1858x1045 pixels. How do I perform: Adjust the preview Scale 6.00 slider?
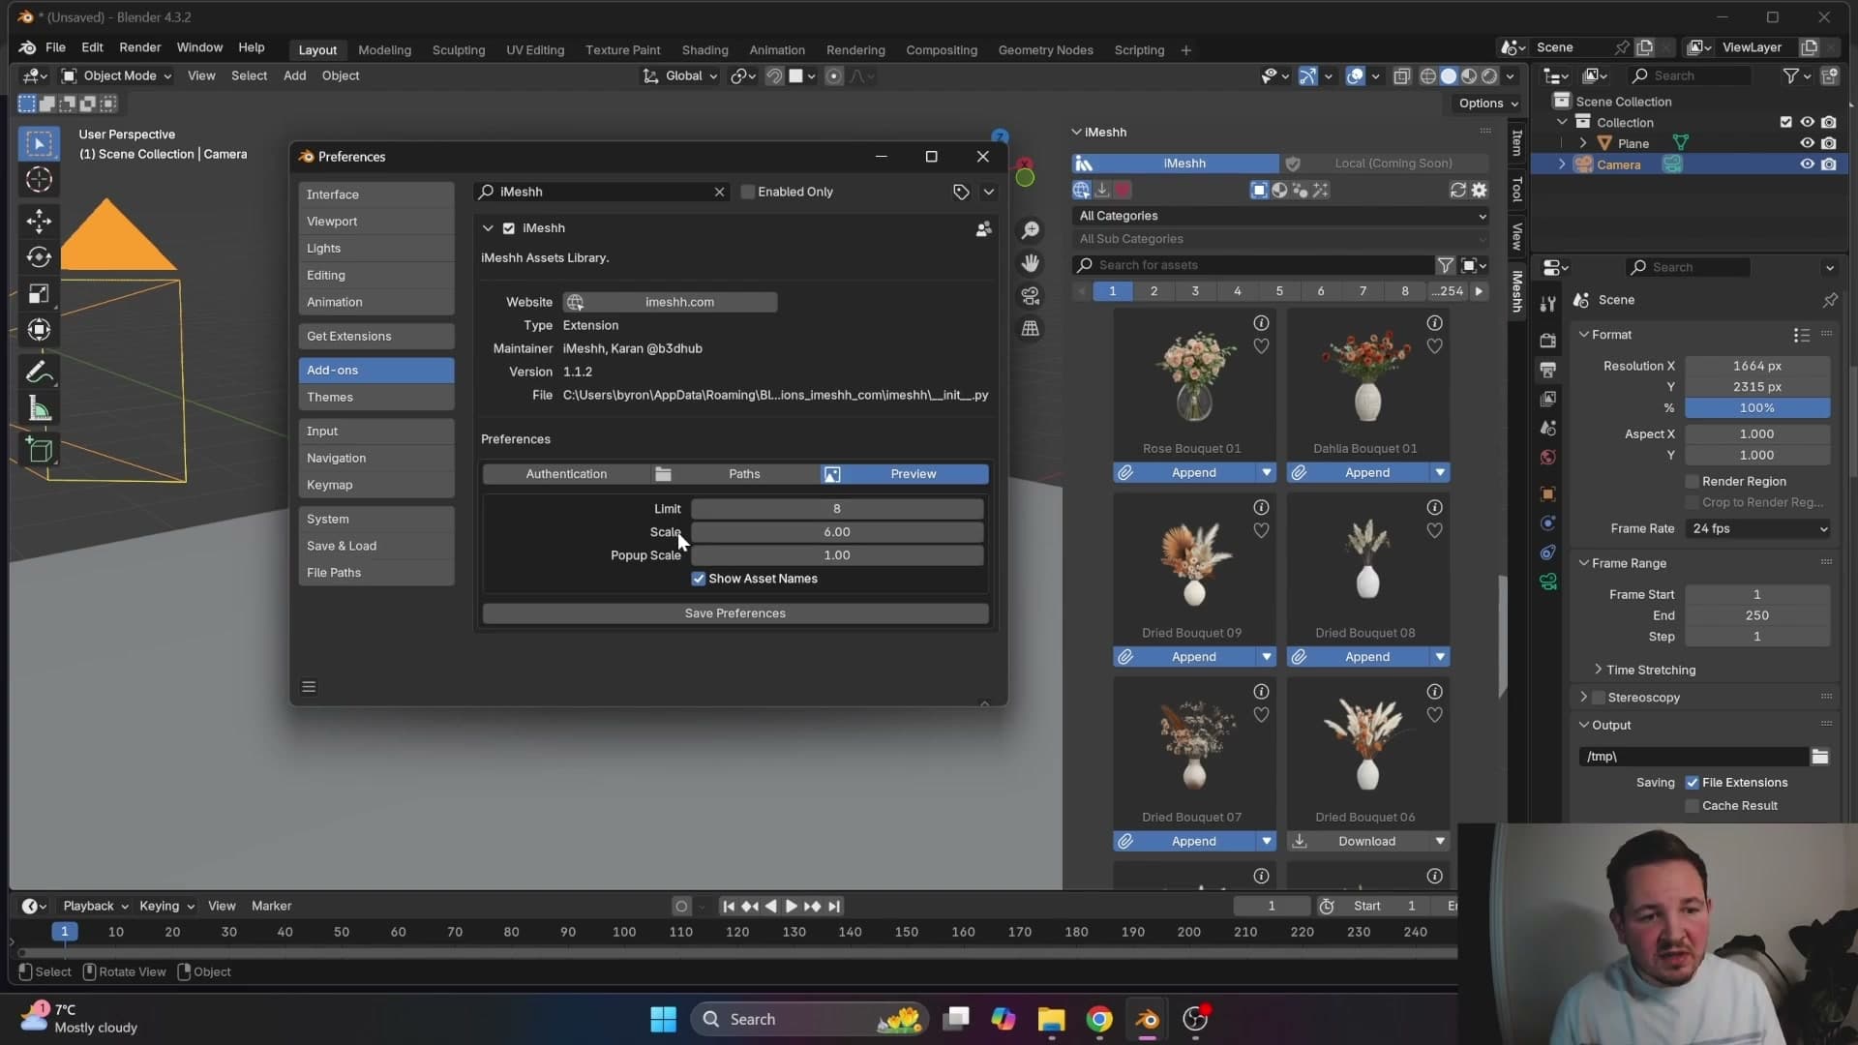click(837, 532)
